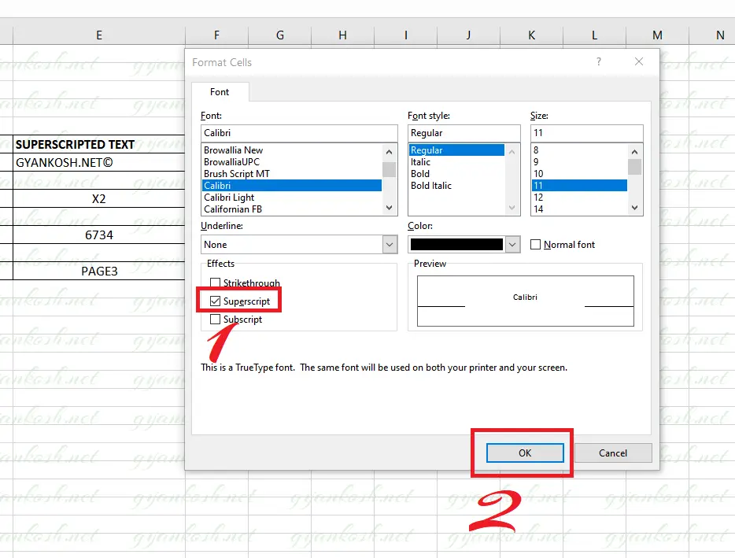The width and height of the screenshot is (735, 558).
Task: Select cell SUPERSCRIPTED TEXT
Action: pos(99,145)
